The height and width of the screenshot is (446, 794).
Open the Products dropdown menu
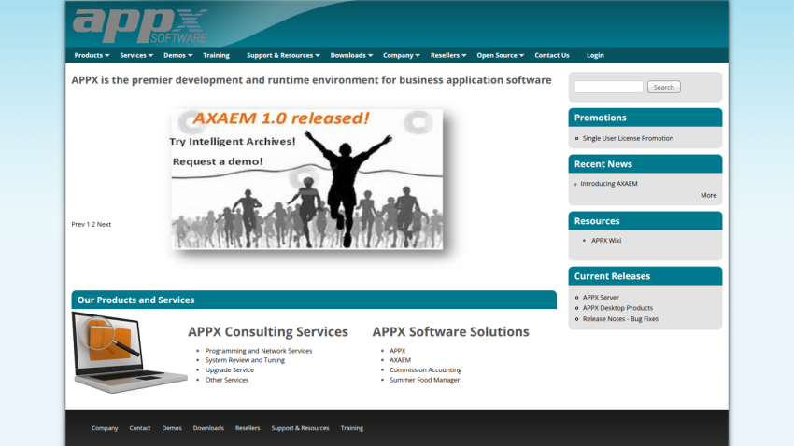[x=92, y=55]
